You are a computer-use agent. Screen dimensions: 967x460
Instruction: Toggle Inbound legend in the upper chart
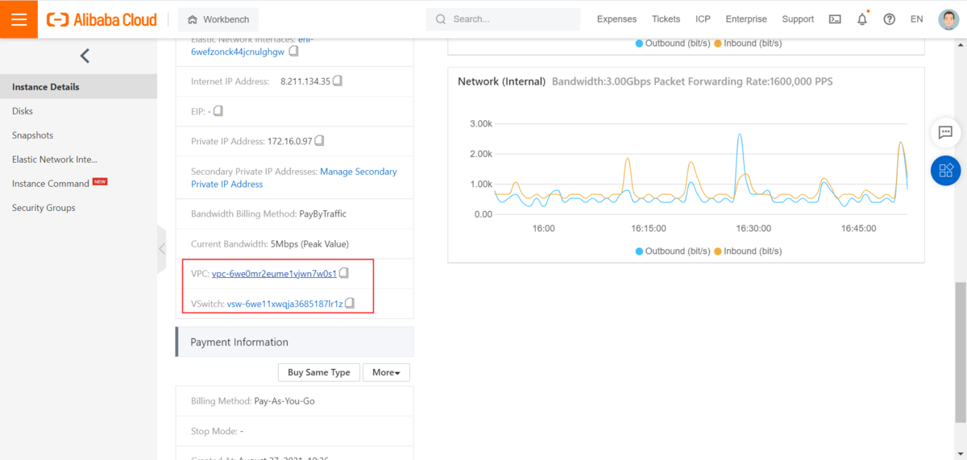click(748, 44)
